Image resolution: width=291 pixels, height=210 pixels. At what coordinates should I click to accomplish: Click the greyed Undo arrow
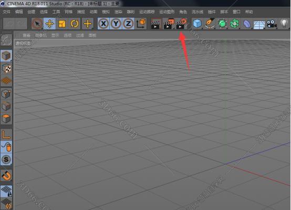(x=9, y=24)
